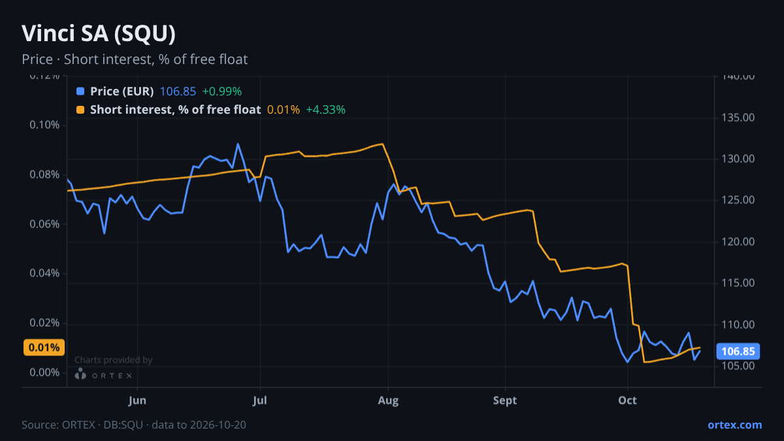784x441 pixels.
Task: Click the Jun label on time axis
Action: point(137,400)
